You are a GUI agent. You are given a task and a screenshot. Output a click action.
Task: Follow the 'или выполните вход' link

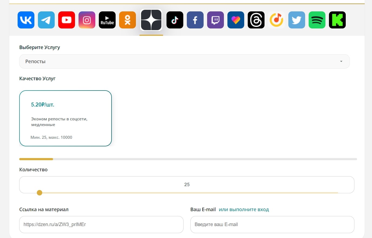pyautogui.click(x=244, y=210)
